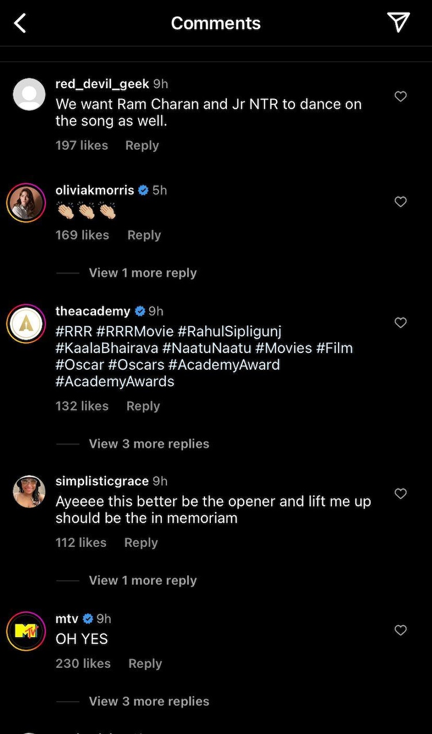432x734 pixels.
Task: Expand 1 more reply under oliviakmorris
Action: click(x=142, y=273)
